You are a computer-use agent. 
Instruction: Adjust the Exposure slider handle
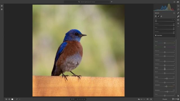[x=165, y=52]
